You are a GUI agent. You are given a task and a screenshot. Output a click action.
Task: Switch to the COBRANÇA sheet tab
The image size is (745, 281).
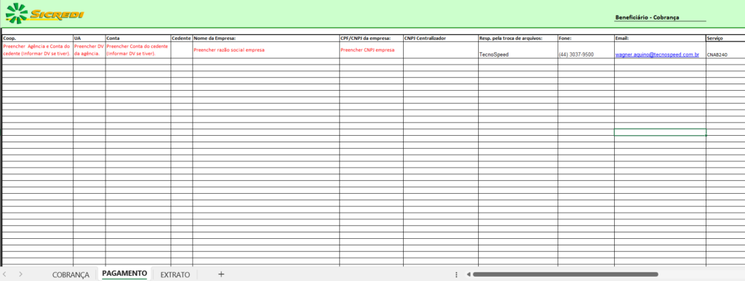click(x=71, y=275)
